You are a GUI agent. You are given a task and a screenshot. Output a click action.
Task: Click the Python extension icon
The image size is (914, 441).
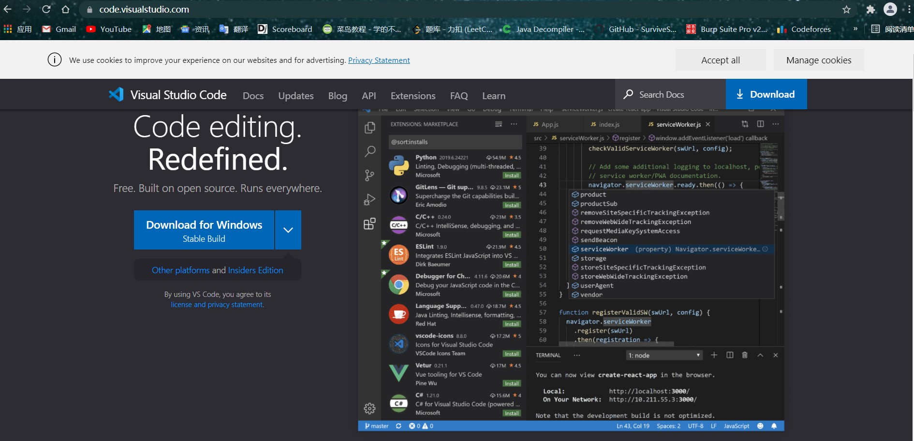(399, 165)
